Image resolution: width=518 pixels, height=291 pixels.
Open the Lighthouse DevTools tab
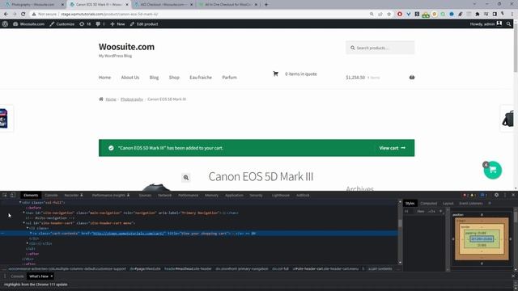click(281, 196)
